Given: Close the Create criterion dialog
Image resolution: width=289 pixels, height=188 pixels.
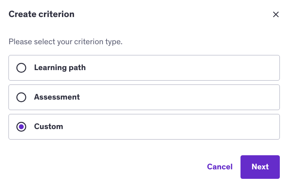Looking at the screenshot, I should (276, 14).
